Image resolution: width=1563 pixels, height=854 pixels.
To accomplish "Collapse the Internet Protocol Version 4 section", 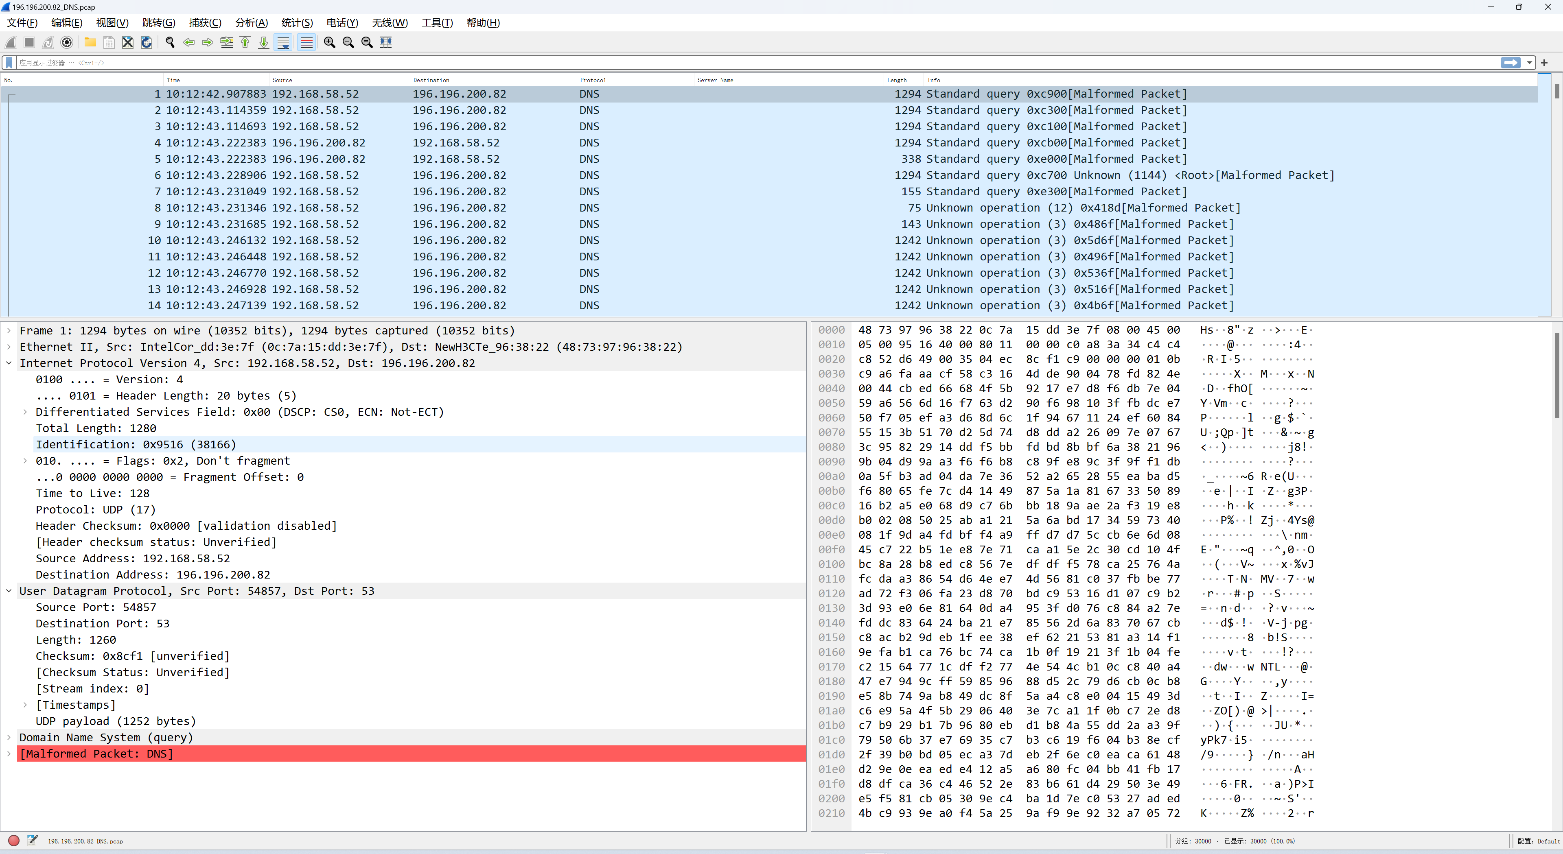I will tap(8, 363).
